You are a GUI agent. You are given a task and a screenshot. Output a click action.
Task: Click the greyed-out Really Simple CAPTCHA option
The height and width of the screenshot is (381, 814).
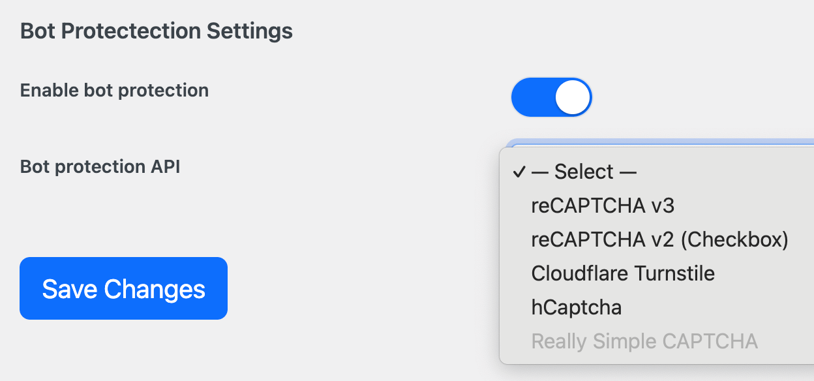(x=644, y=341)
